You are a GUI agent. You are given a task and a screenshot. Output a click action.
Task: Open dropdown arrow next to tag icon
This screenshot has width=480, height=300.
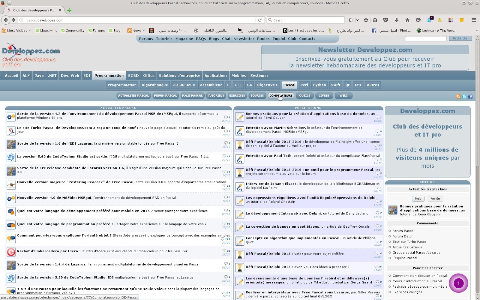coord(358,20)
